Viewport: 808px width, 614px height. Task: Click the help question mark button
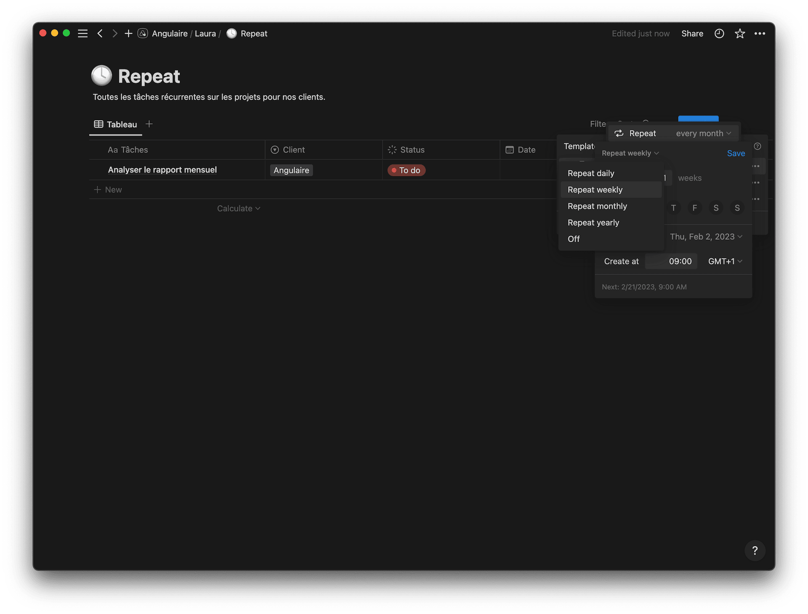click(x=755, y=550)
